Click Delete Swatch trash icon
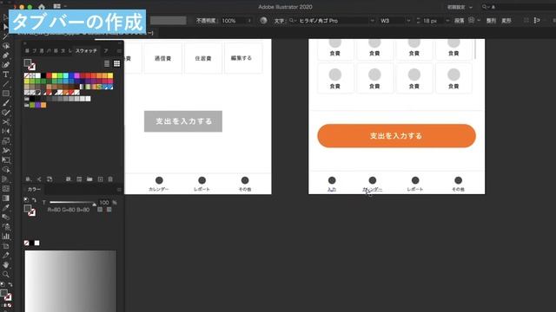The image size is (556, 312). tap(110, 179)
